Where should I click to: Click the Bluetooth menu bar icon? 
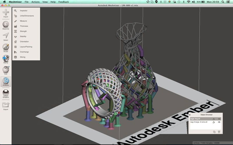tap(184, 2)
